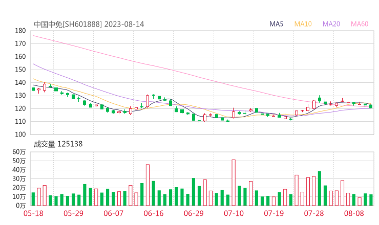Click the 06-07 date label
Screen dimensions: 379x225
(x=114, y=213)
